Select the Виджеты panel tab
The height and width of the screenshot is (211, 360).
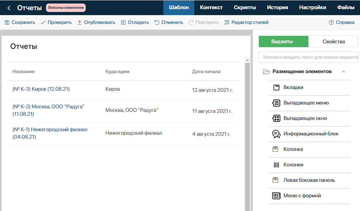pos(283,41)
